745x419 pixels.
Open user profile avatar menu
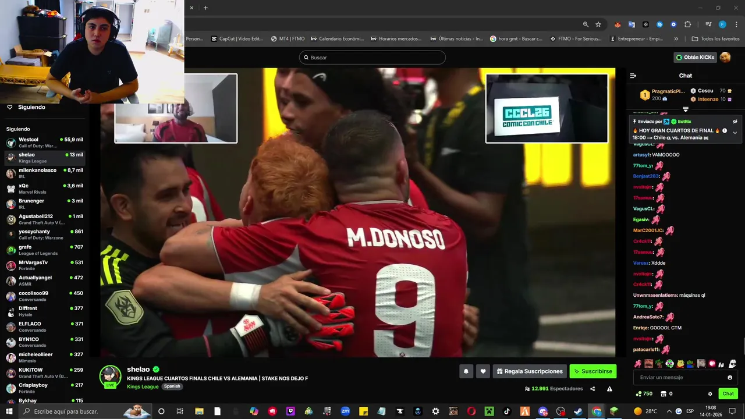click(x=725, y=57)
